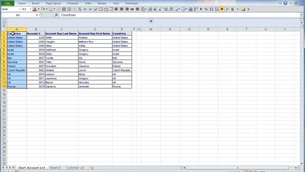Apply the yellow fill color bucket
Viewport: 305px width, 172px height.
[43, 9]
